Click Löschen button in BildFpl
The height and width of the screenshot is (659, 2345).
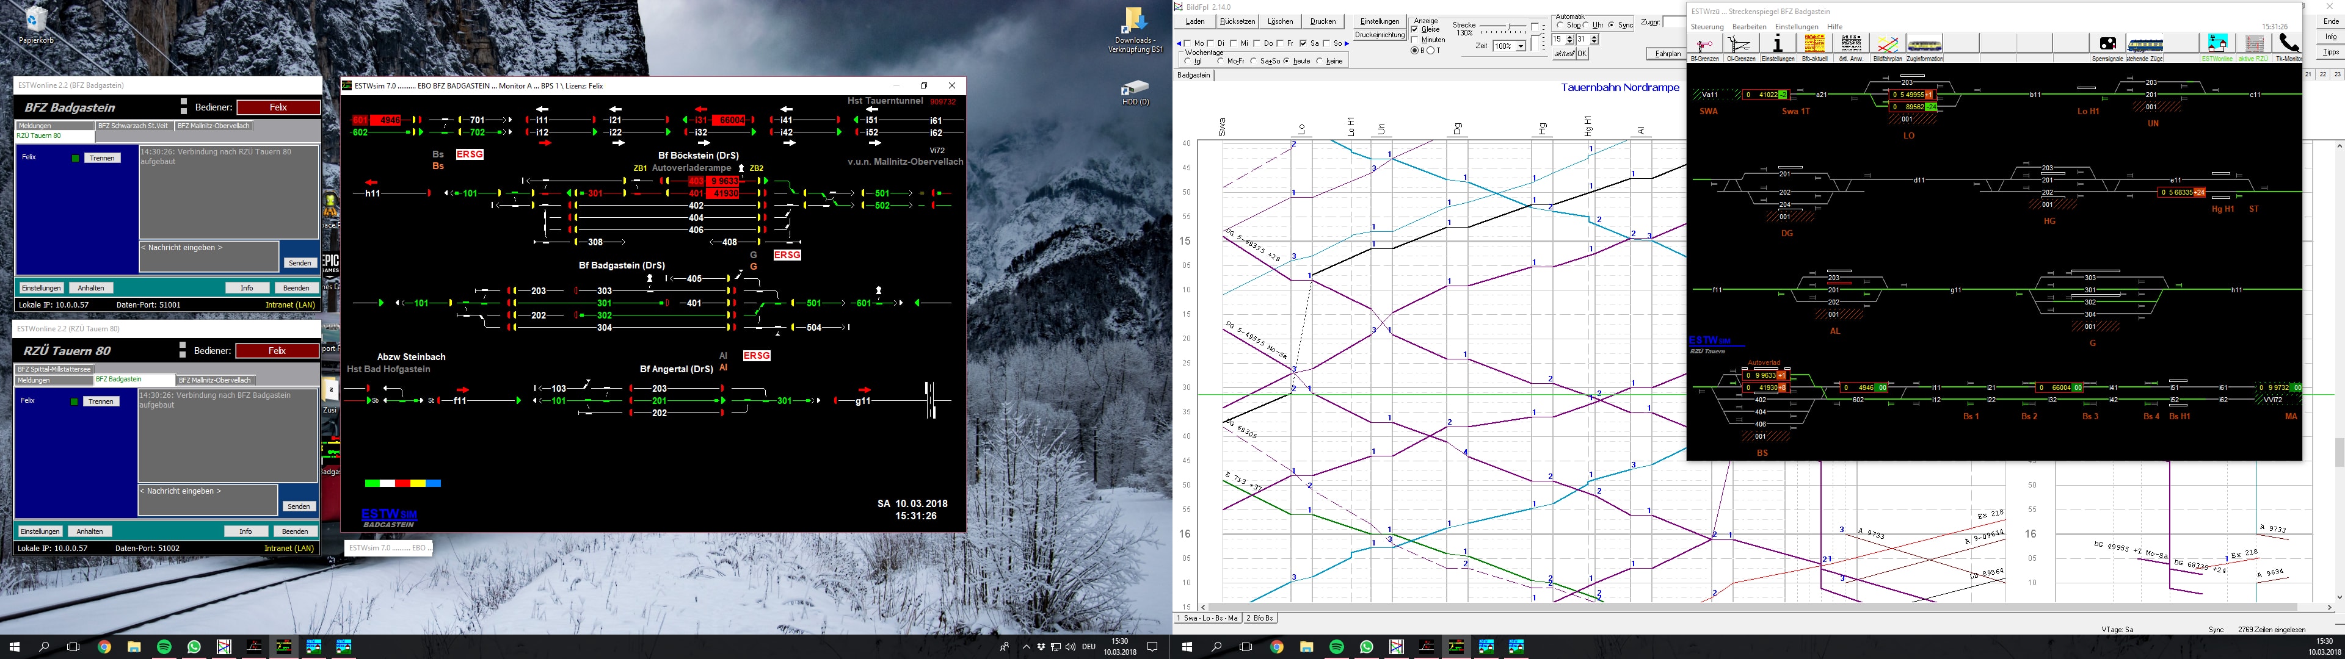point(1280,22)
